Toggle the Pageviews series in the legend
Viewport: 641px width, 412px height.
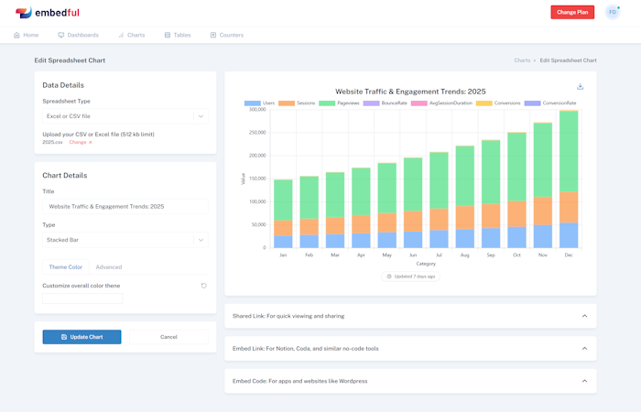339,103
